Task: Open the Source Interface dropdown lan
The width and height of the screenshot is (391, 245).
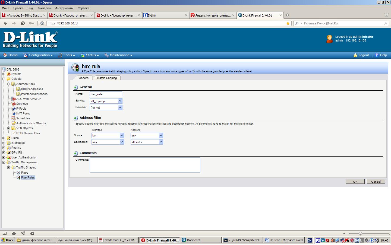Action: tap(108, 135)
